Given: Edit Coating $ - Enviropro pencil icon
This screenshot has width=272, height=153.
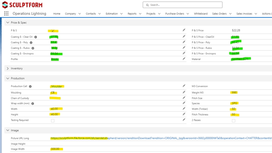Looking at the screenshot, I should pyautogui.click(x=184, y=53).
